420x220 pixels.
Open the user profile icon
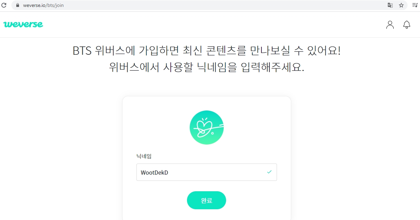(x=390, y=25)
